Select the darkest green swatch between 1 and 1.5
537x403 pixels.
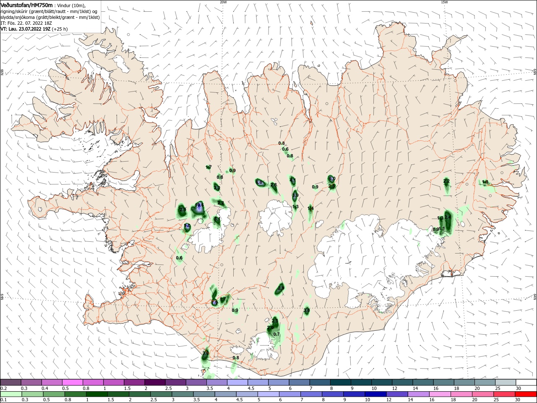pos(96,394)
